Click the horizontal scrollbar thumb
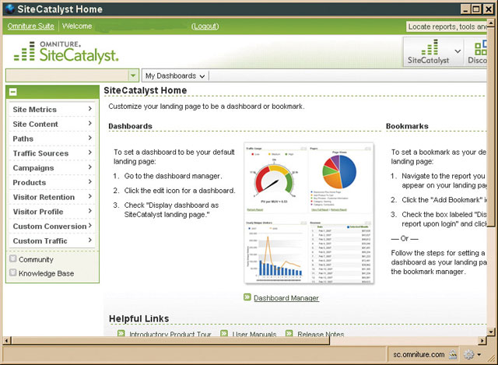The image size is (498, 365). [170, 341]
